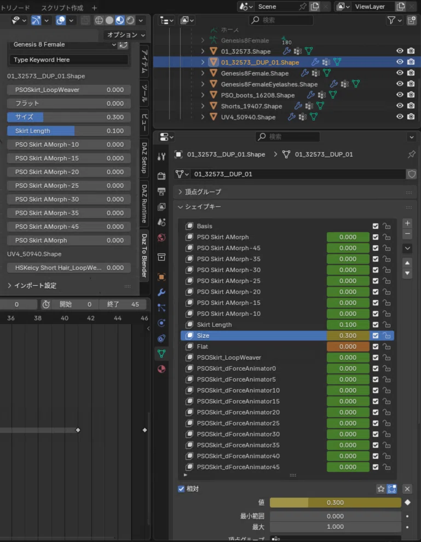Switch to the ツール sidebar tab

tap(145, 93)
